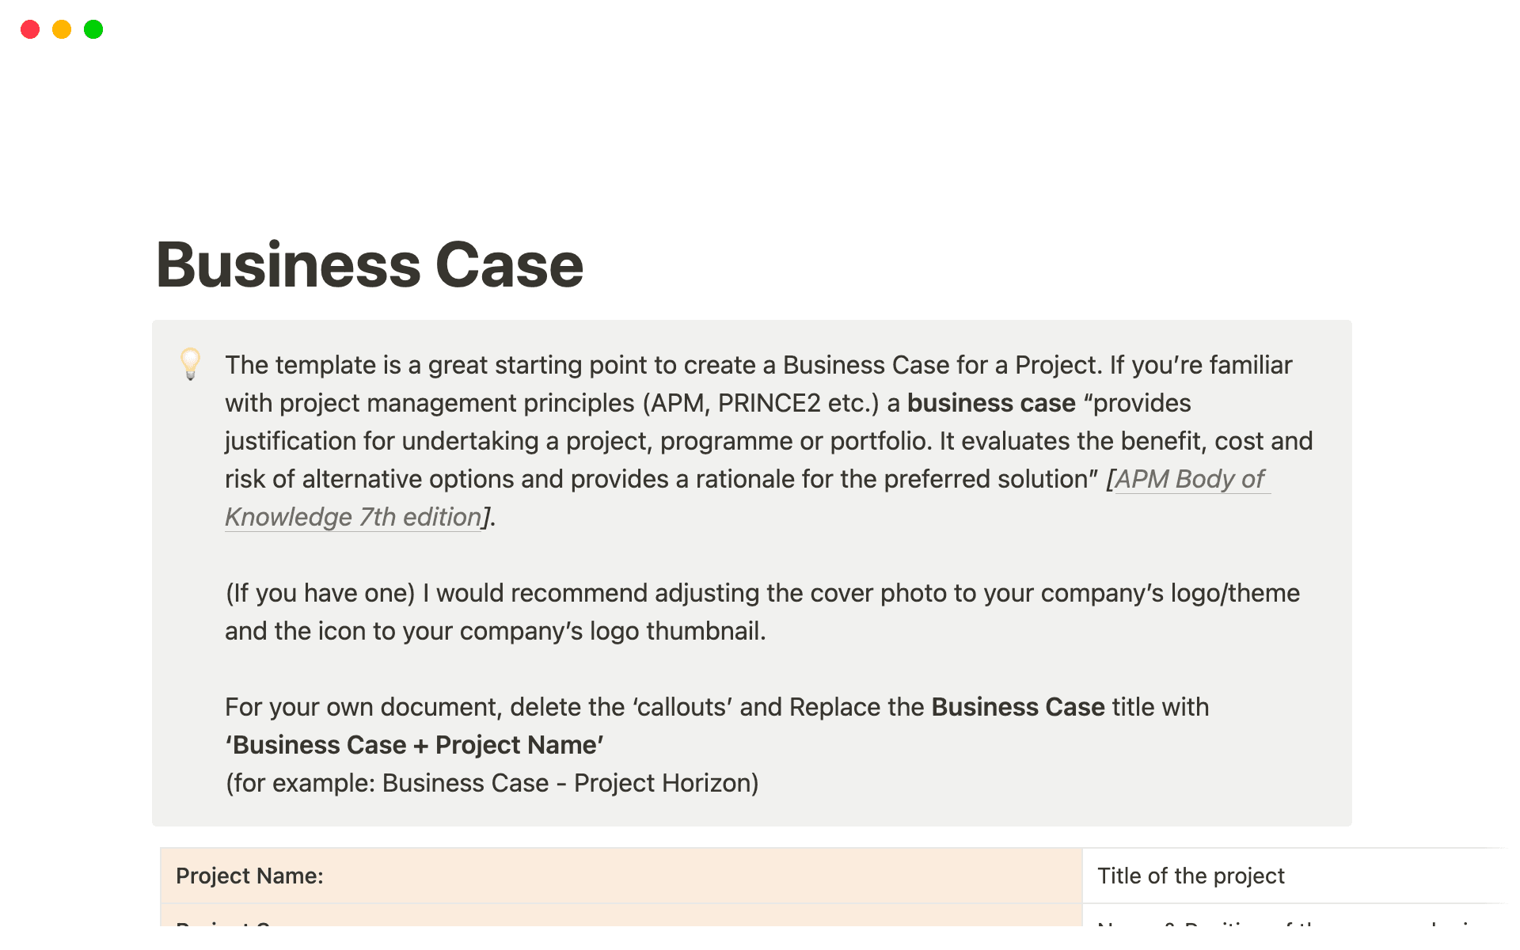Open the APM Body of Knowledge link
The width and height of the screenshot is (1520, 950).
tap(1190, 479)
